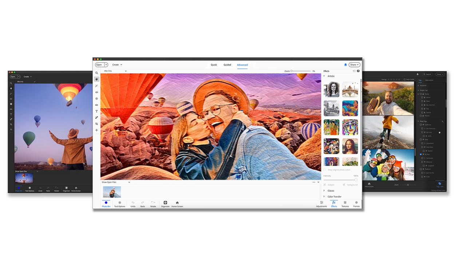Enable Keep original photo colors checkbox
Screen dimensions: 455x273
point(325,170)
